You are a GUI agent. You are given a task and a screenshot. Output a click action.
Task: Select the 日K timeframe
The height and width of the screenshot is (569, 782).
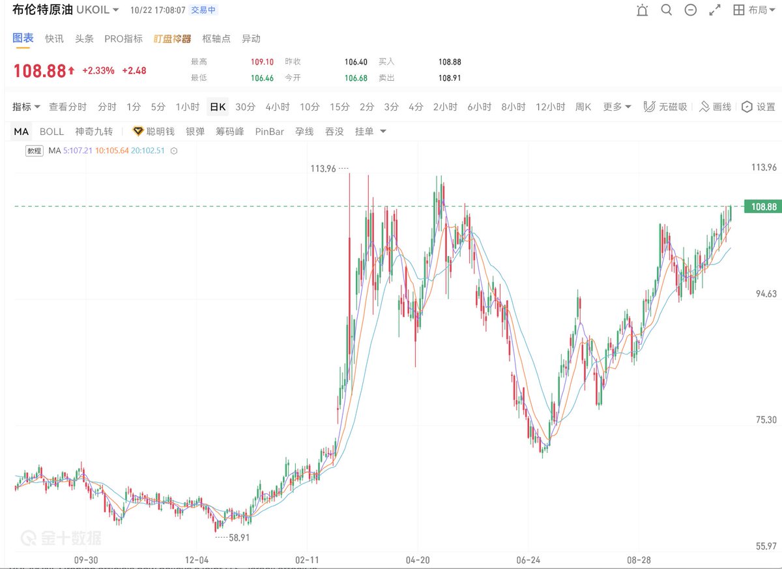pos(217,107)
